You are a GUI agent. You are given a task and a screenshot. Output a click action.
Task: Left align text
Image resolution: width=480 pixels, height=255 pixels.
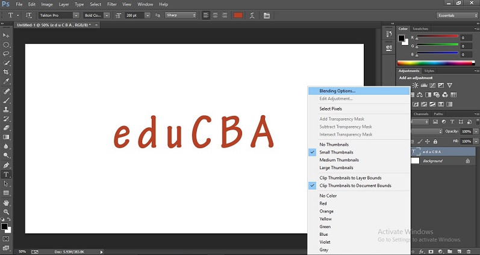click(206, 15)
